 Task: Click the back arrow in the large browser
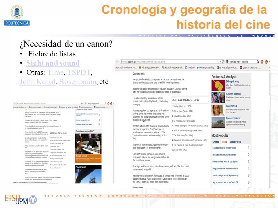click(117, 62)
